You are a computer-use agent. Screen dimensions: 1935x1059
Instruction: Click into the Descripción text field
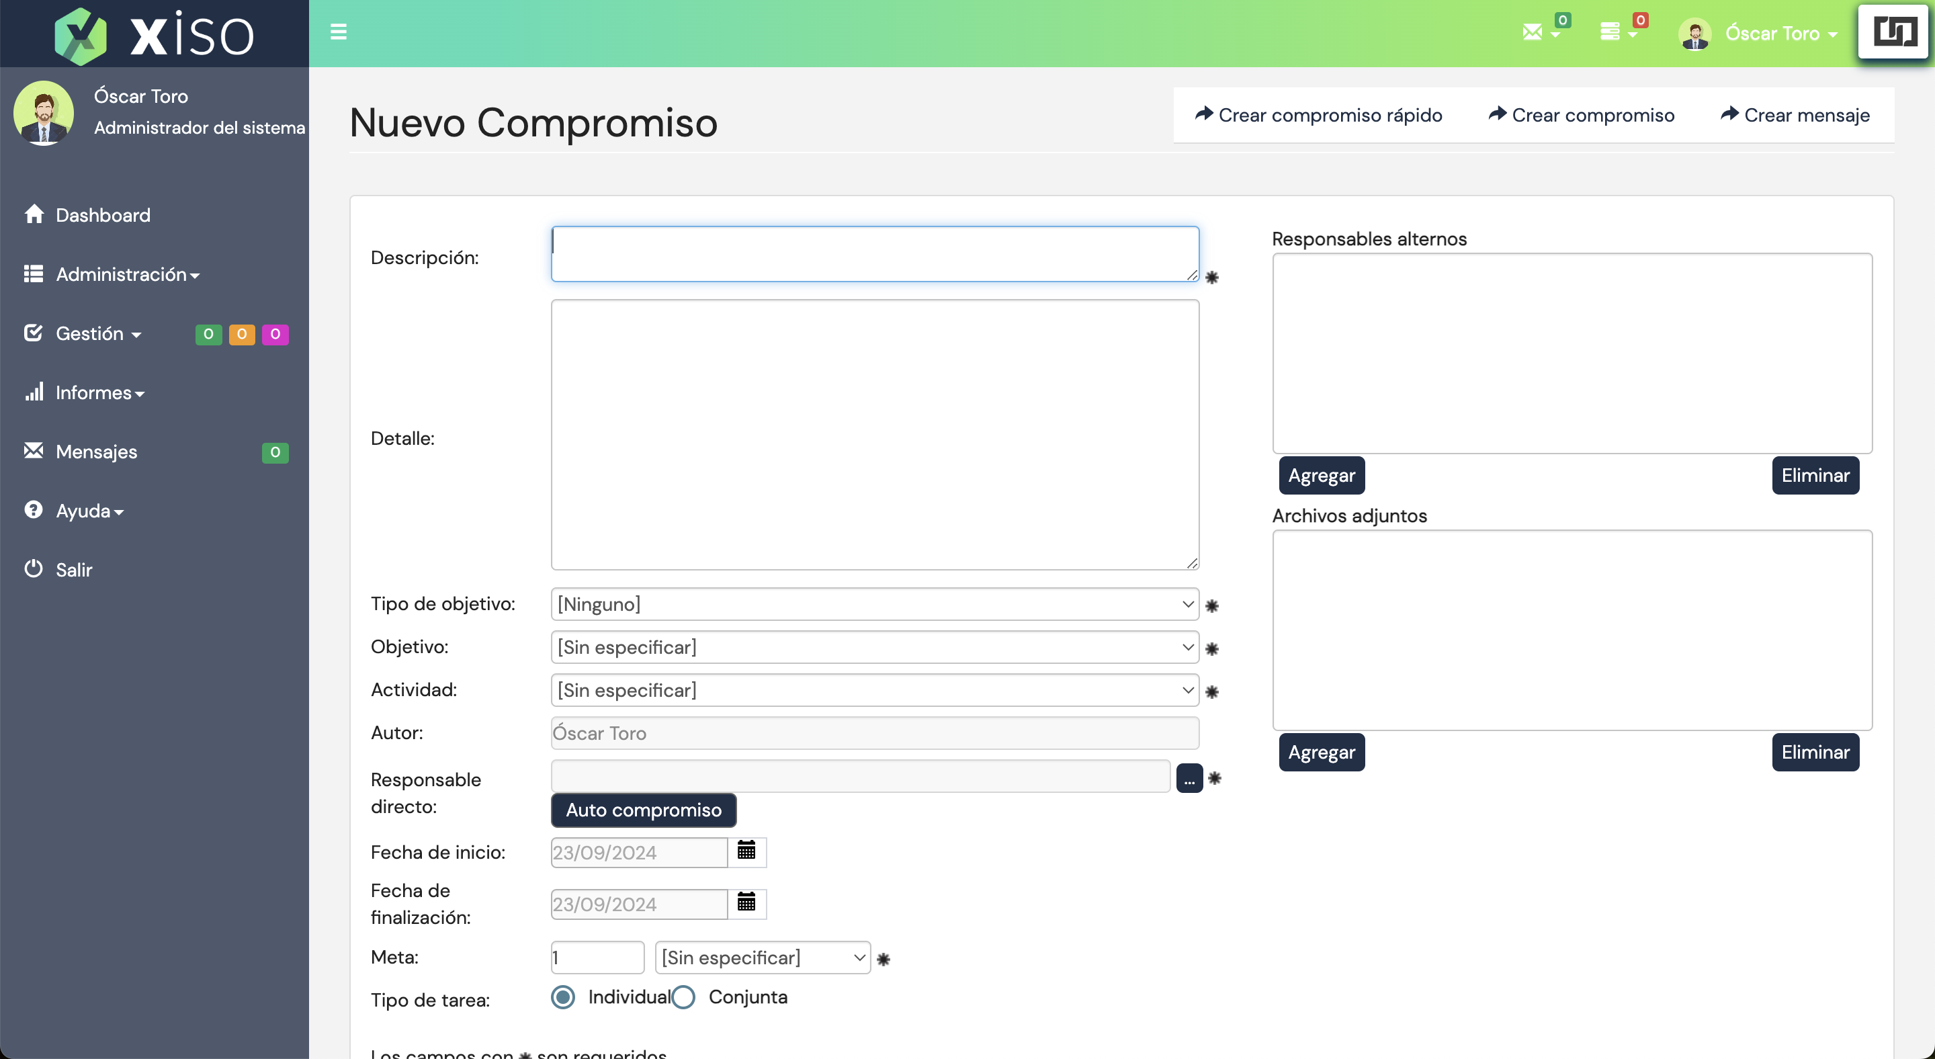coord(874,254)
